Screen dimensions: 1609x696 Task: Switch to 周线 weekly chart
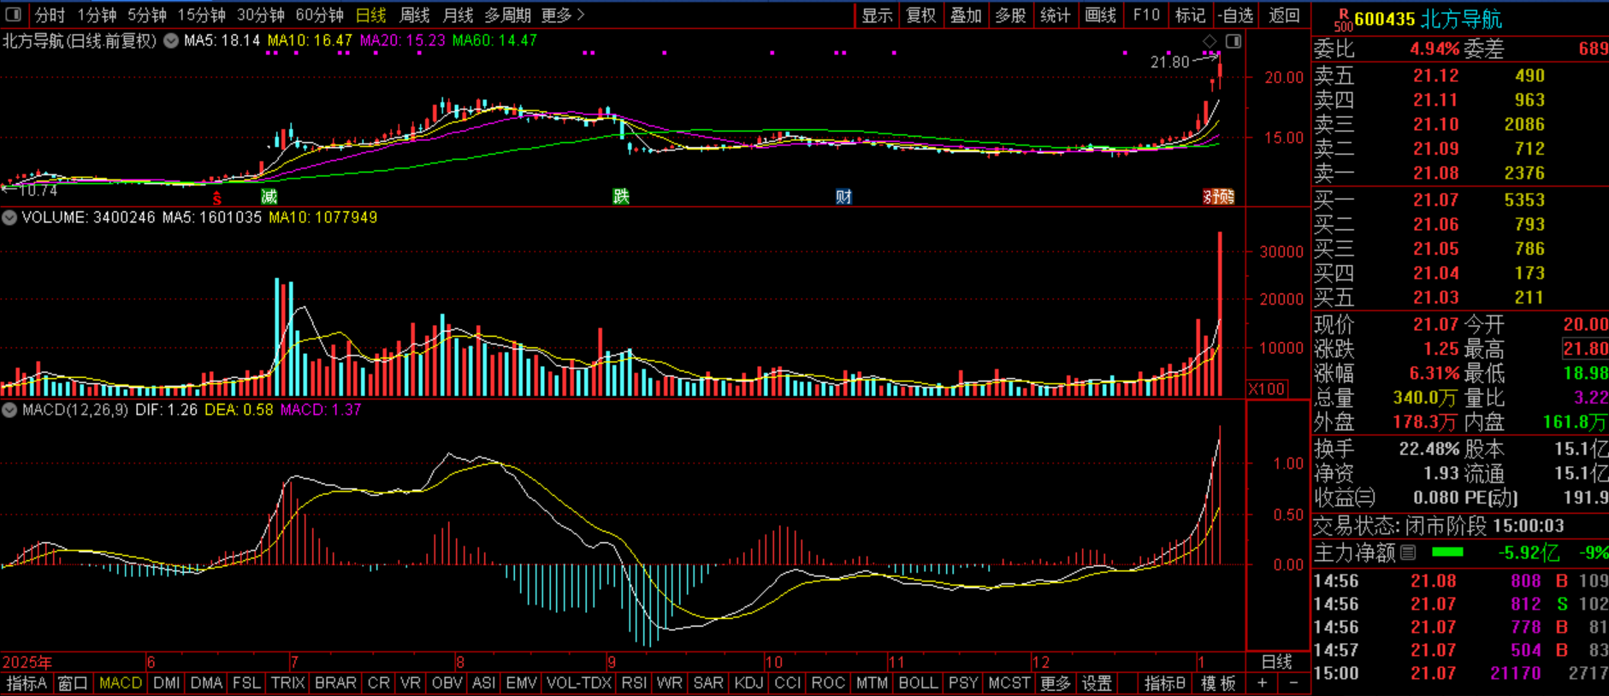[x=415, y=15]
